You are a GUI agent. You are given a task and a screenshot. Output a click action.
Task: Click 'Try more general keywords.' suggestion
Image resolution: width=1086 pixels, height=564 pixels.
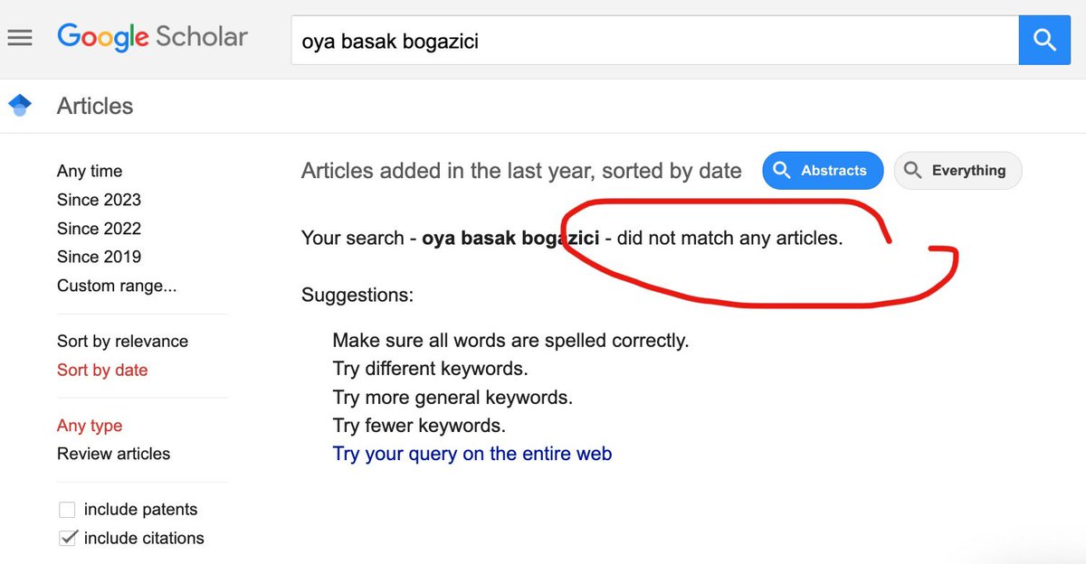point(452,398)
